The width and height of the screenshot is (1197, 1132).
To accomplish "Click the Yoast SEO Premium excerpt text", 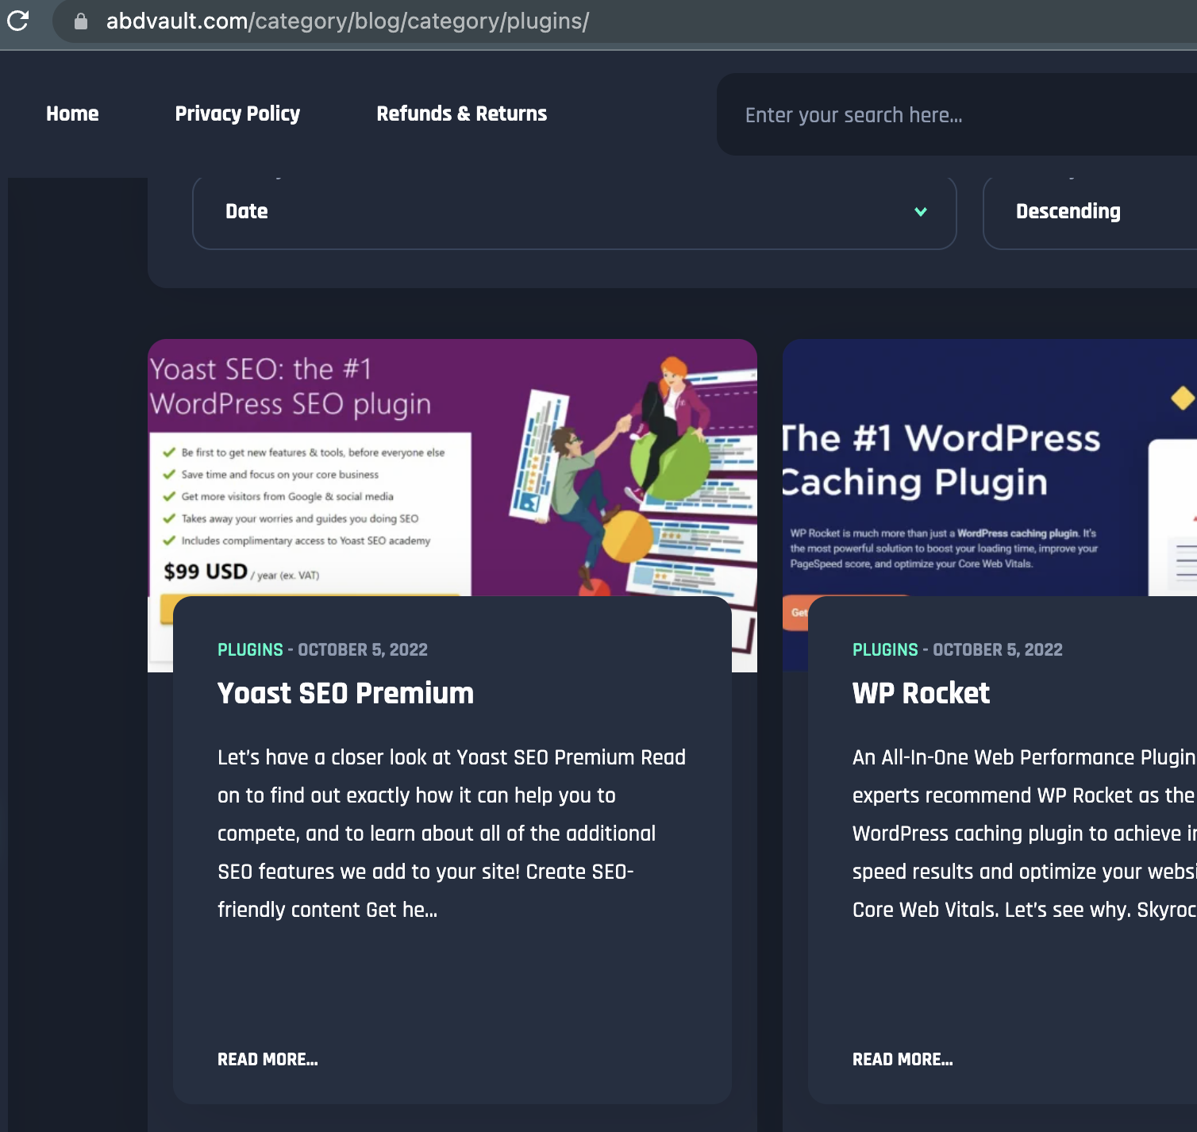I will [x=452, y=834].
